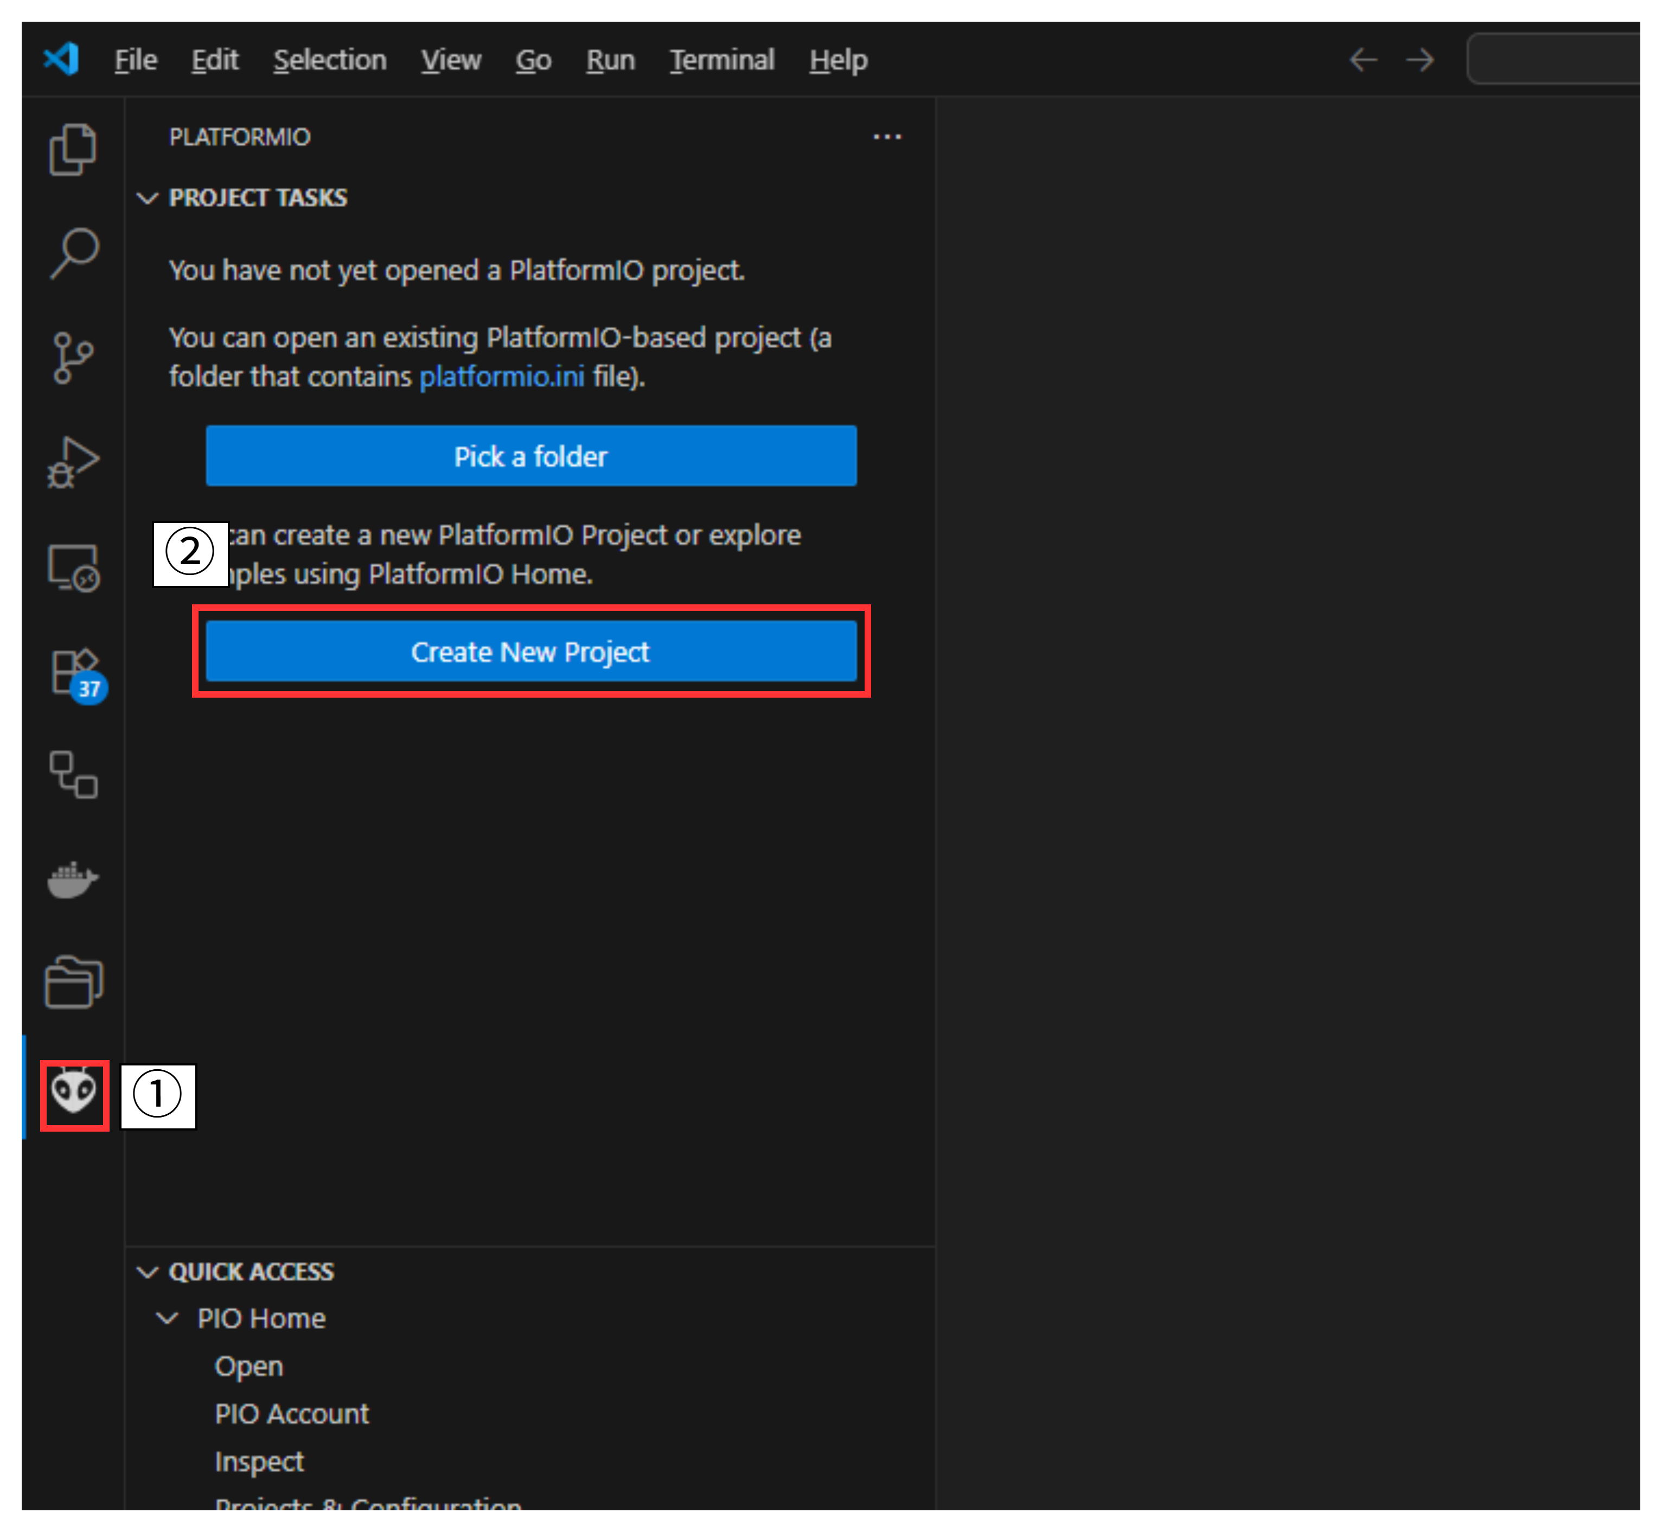This screenshot has height=1532, width=1662.
Task: Open the Source Control icon
Action: pyautogui.click(x=73, y=358)
